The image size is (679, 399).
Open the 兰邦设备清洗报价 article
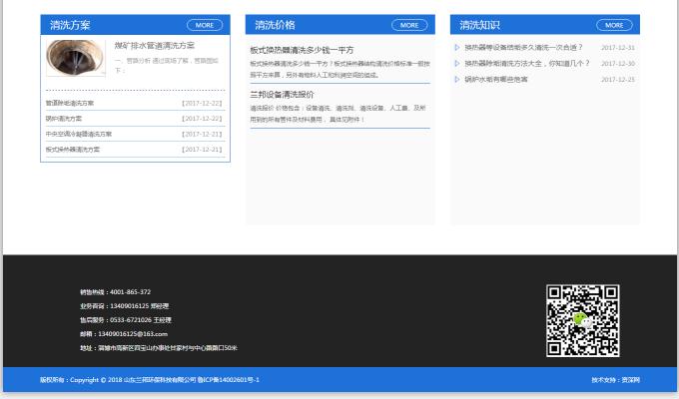click(282, 94)
